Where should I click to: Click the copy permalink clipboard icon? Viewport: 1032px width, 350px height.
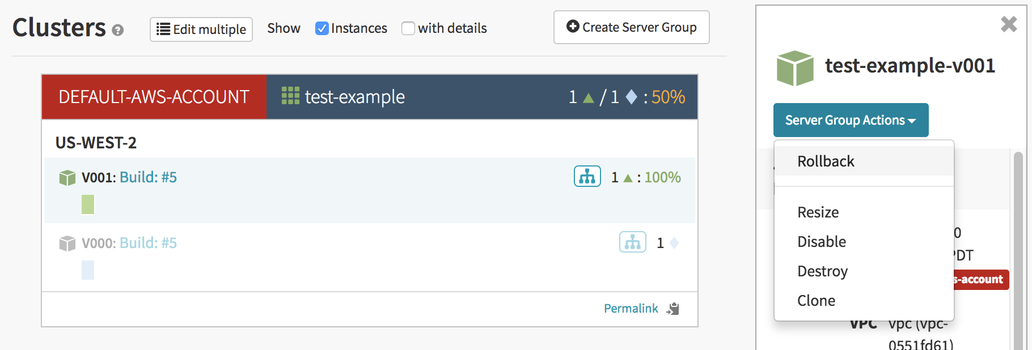(x=673, y=309)
